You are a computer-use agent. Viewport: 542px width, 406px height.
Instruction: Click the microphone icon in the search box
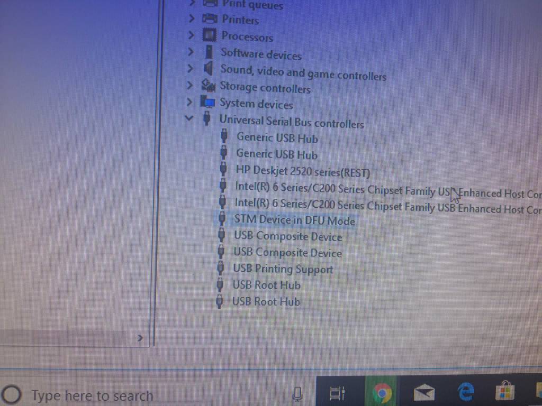(x=297, y=394)
